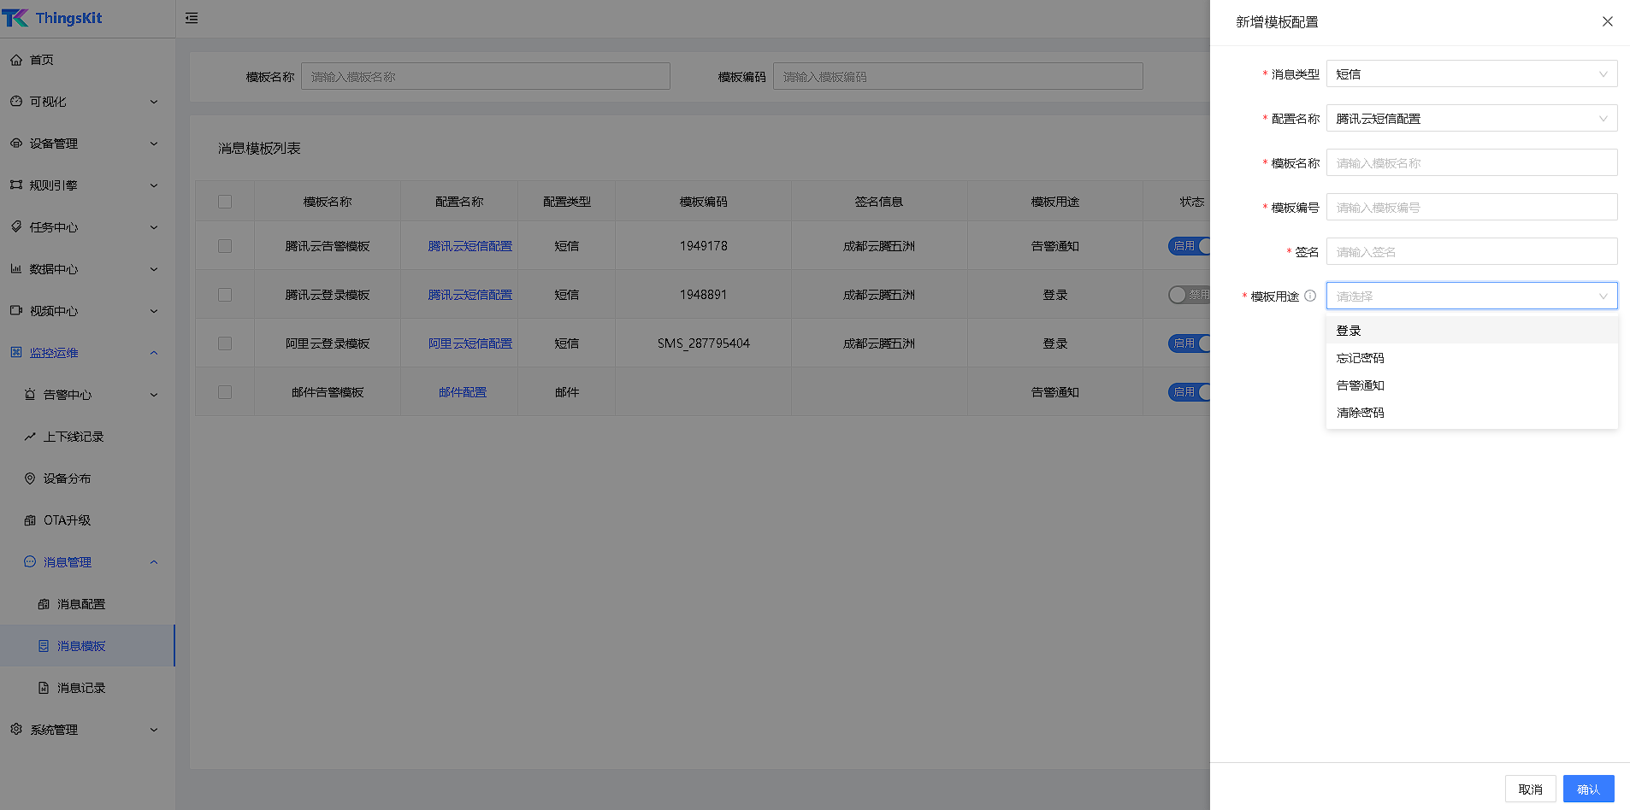
Task: Check the box for 腾讯云告警模板 row
Action: (225, 246)
